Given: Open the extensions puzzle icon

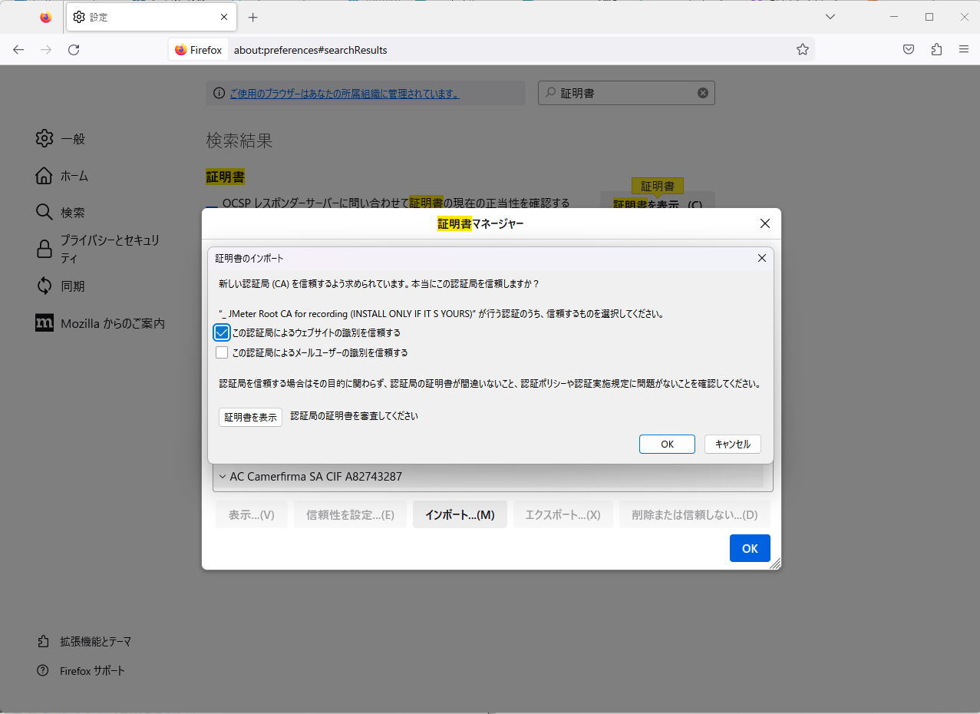Looking at the screenshot, I should pyautogui.click(x=936, y=50).
